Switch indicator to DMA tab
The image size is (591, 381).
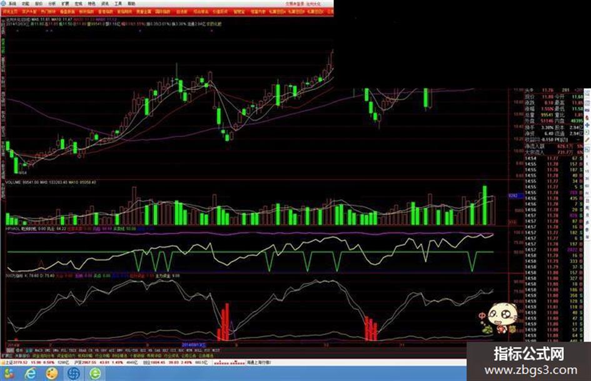[54, 350]
